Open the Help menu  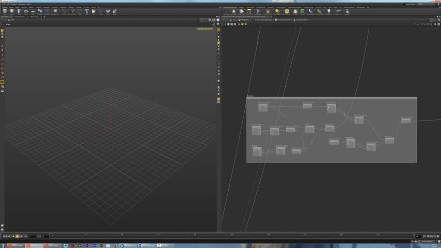(x=28, y=4)
